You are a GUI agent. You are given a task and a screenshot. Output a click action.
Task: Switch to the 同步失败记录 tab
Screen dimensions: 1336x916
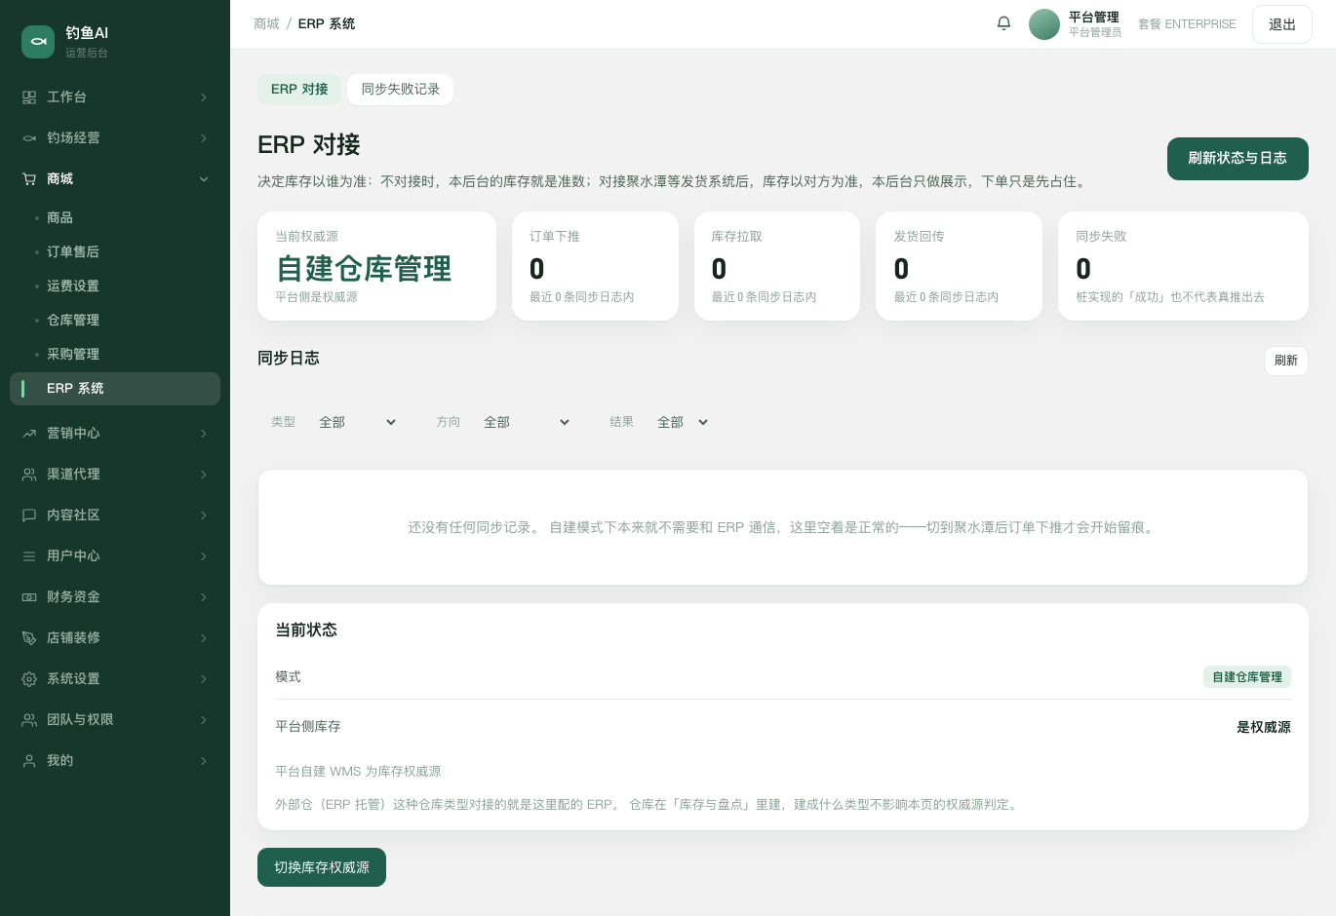pos(401,90)
